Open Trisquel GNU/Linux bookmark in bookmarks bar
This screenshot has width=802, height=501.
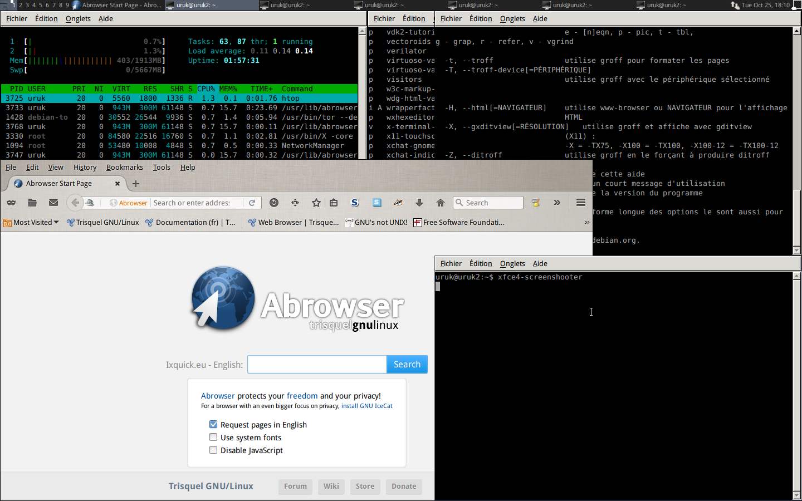point(102,222)
